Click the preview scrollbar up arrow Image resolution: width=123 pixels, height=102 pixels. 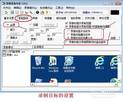[x=119, y=57]
